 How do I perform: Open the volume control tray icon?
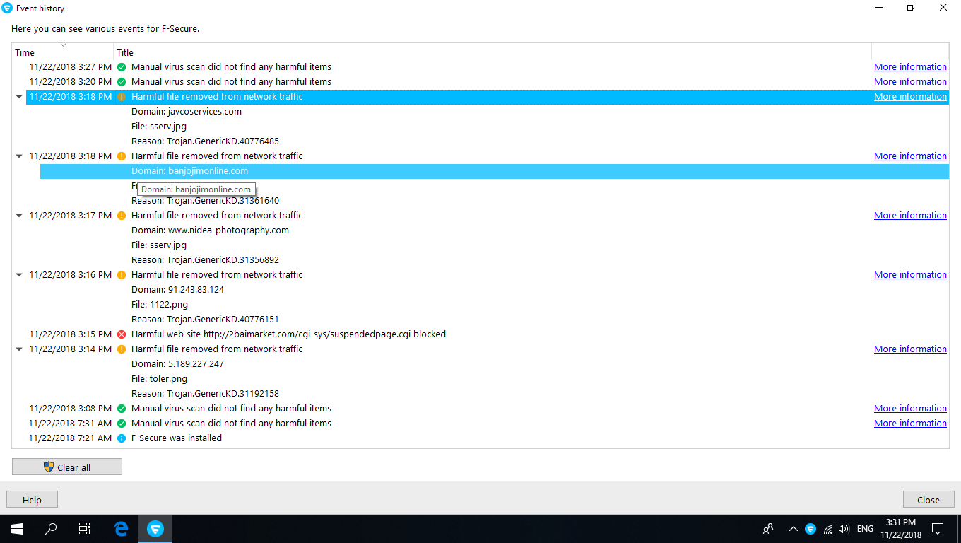click(x=844, y=528)
